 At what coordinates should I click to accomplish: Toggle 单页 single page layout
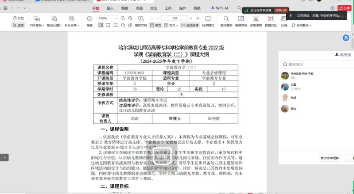156,25
